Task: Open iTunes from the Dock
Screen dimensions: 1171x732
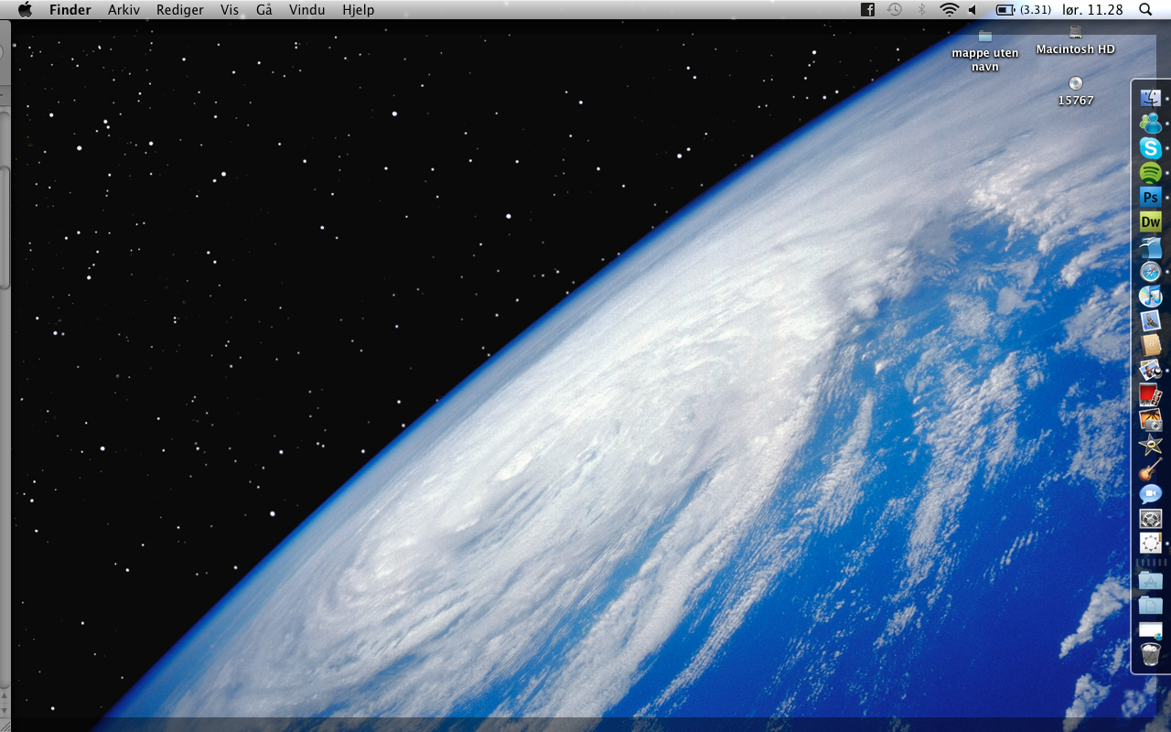Action: [1150, 296]
